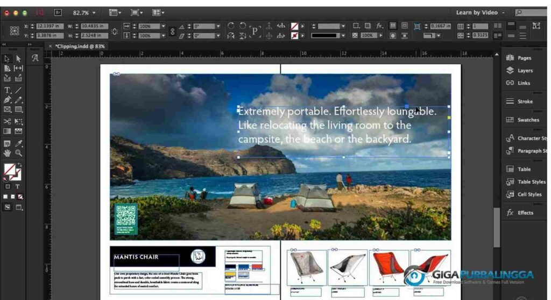Click the Fill color swatch in toolbox
551x300 pixels.
tap(10, 170)
